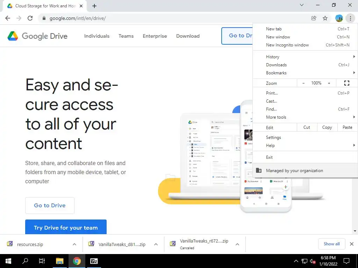Select New window menu item
The height and width of the screenshot is (268, 358).
(x=305, y=37)
